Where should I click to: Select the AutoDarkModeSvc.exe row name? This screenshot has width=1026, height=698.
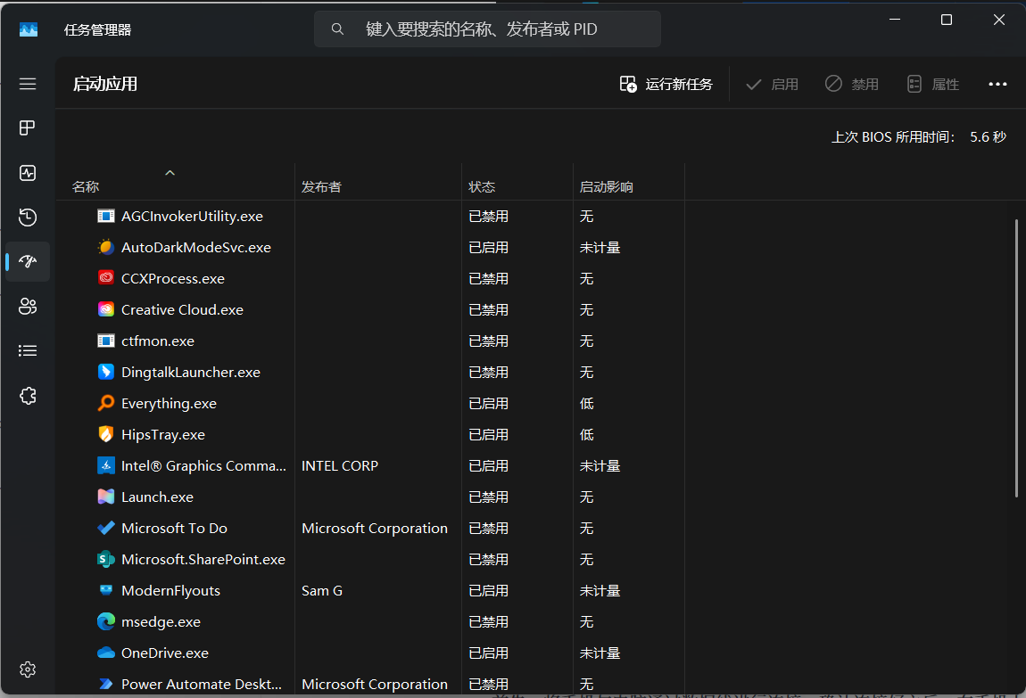(196, 248)
